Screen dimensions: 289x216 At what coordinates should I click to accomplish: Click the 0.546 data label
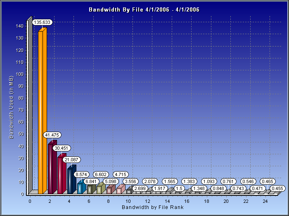[x=248, y=182]
